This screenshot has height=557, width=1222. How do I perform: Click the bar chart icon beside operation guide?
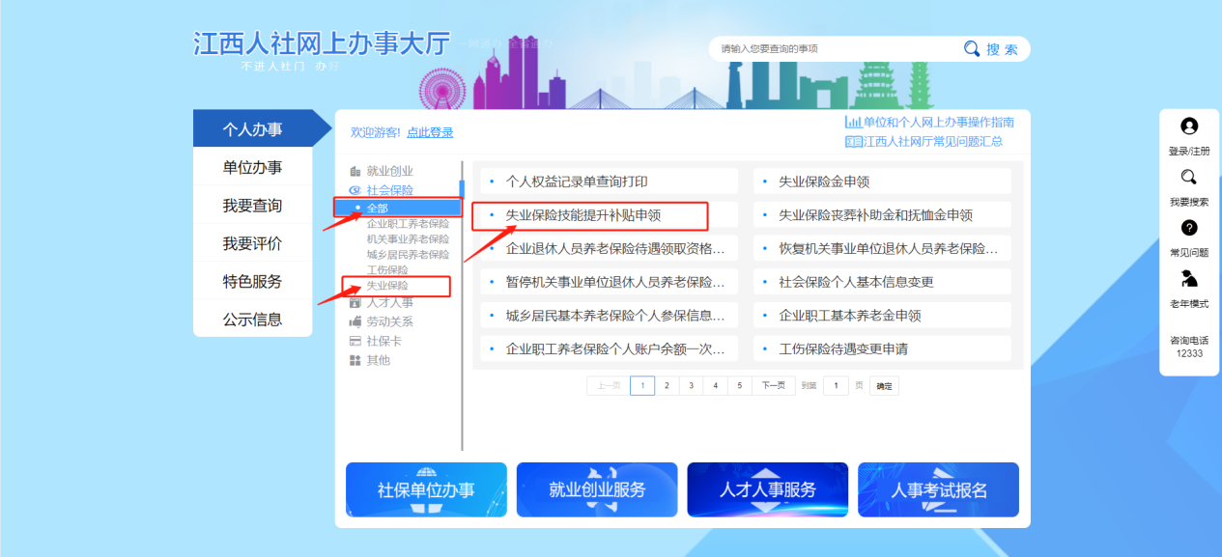(x=853, y=122)
